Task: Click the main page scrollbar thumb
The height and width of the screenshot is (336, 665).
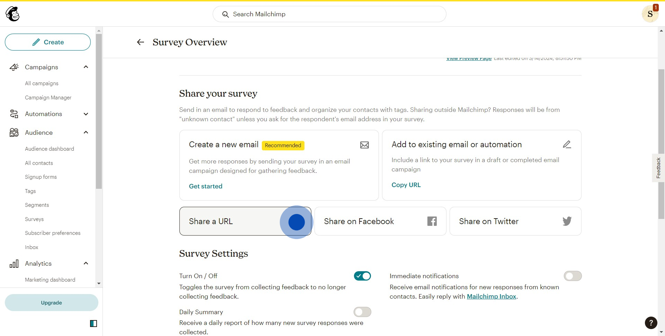Action: pyautogui.click(x=661, y=144)
